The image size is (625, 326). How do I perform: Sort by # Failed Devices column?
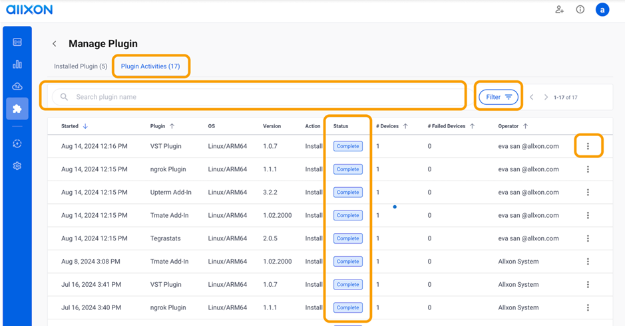472,126
